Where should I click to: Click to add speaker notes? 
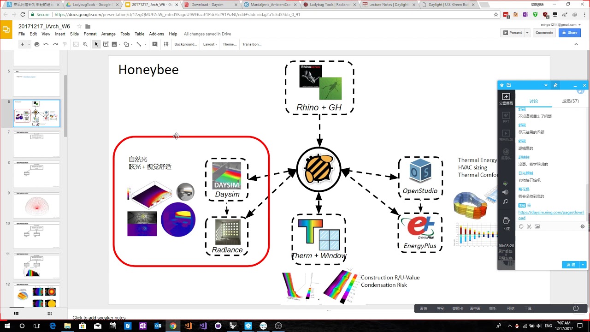[x=99, y=318]
